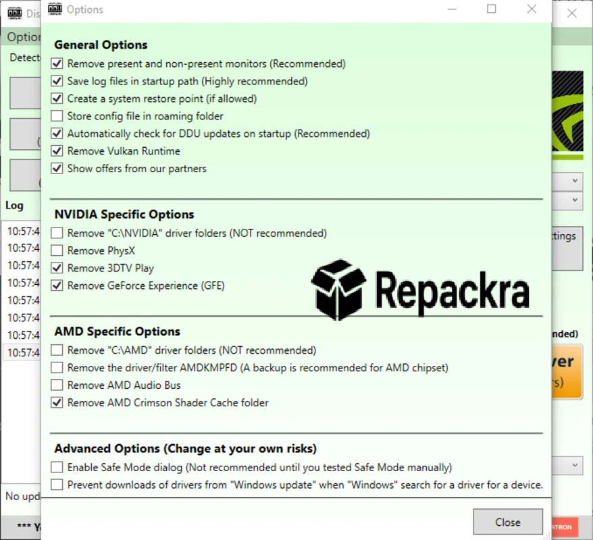Open first dropdown under NVIDIA logo in main window

567,181
